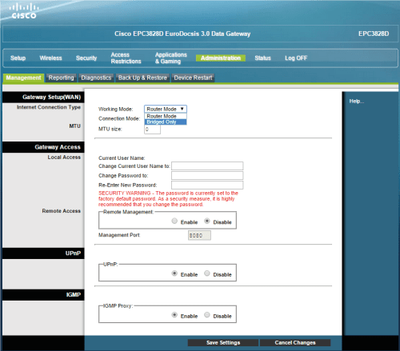This screenshot has width=400, height=351.
Task: Click the Gateway Access heading
Action: 58,147
